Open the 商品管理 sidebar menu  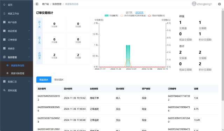pos(16,31)
